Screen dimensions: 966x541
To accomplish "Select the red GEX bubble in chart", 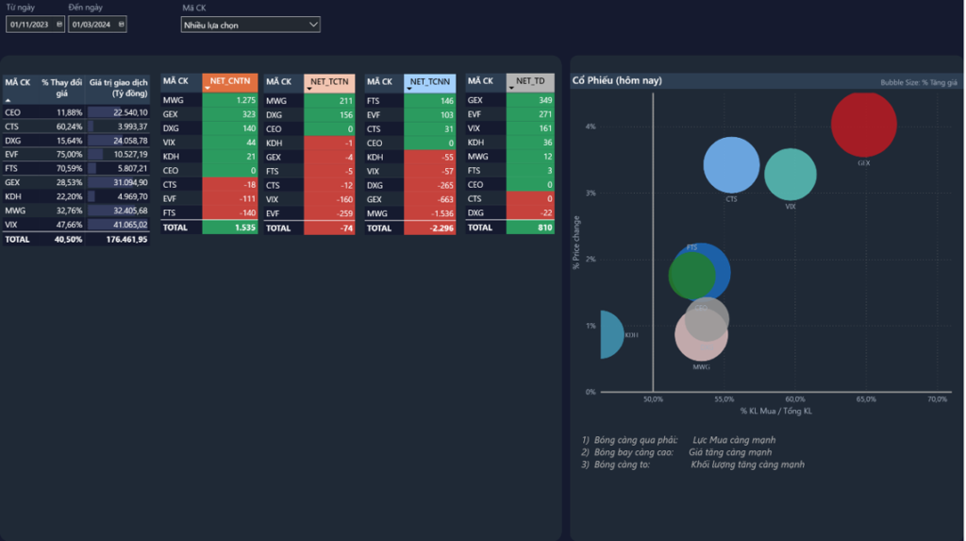I will (863, 125).
